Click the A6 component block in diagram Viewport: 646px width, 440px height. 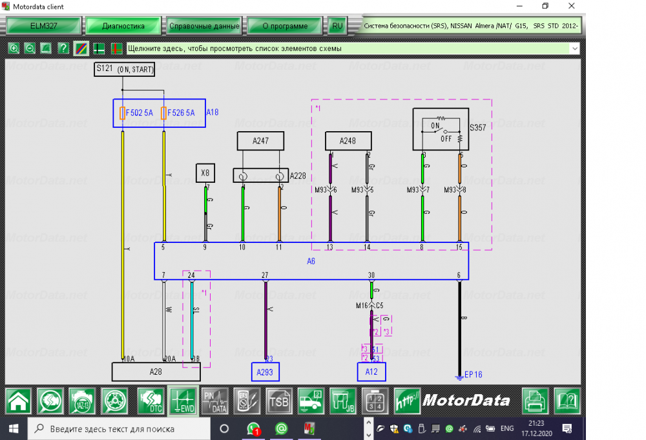point(311,261)
